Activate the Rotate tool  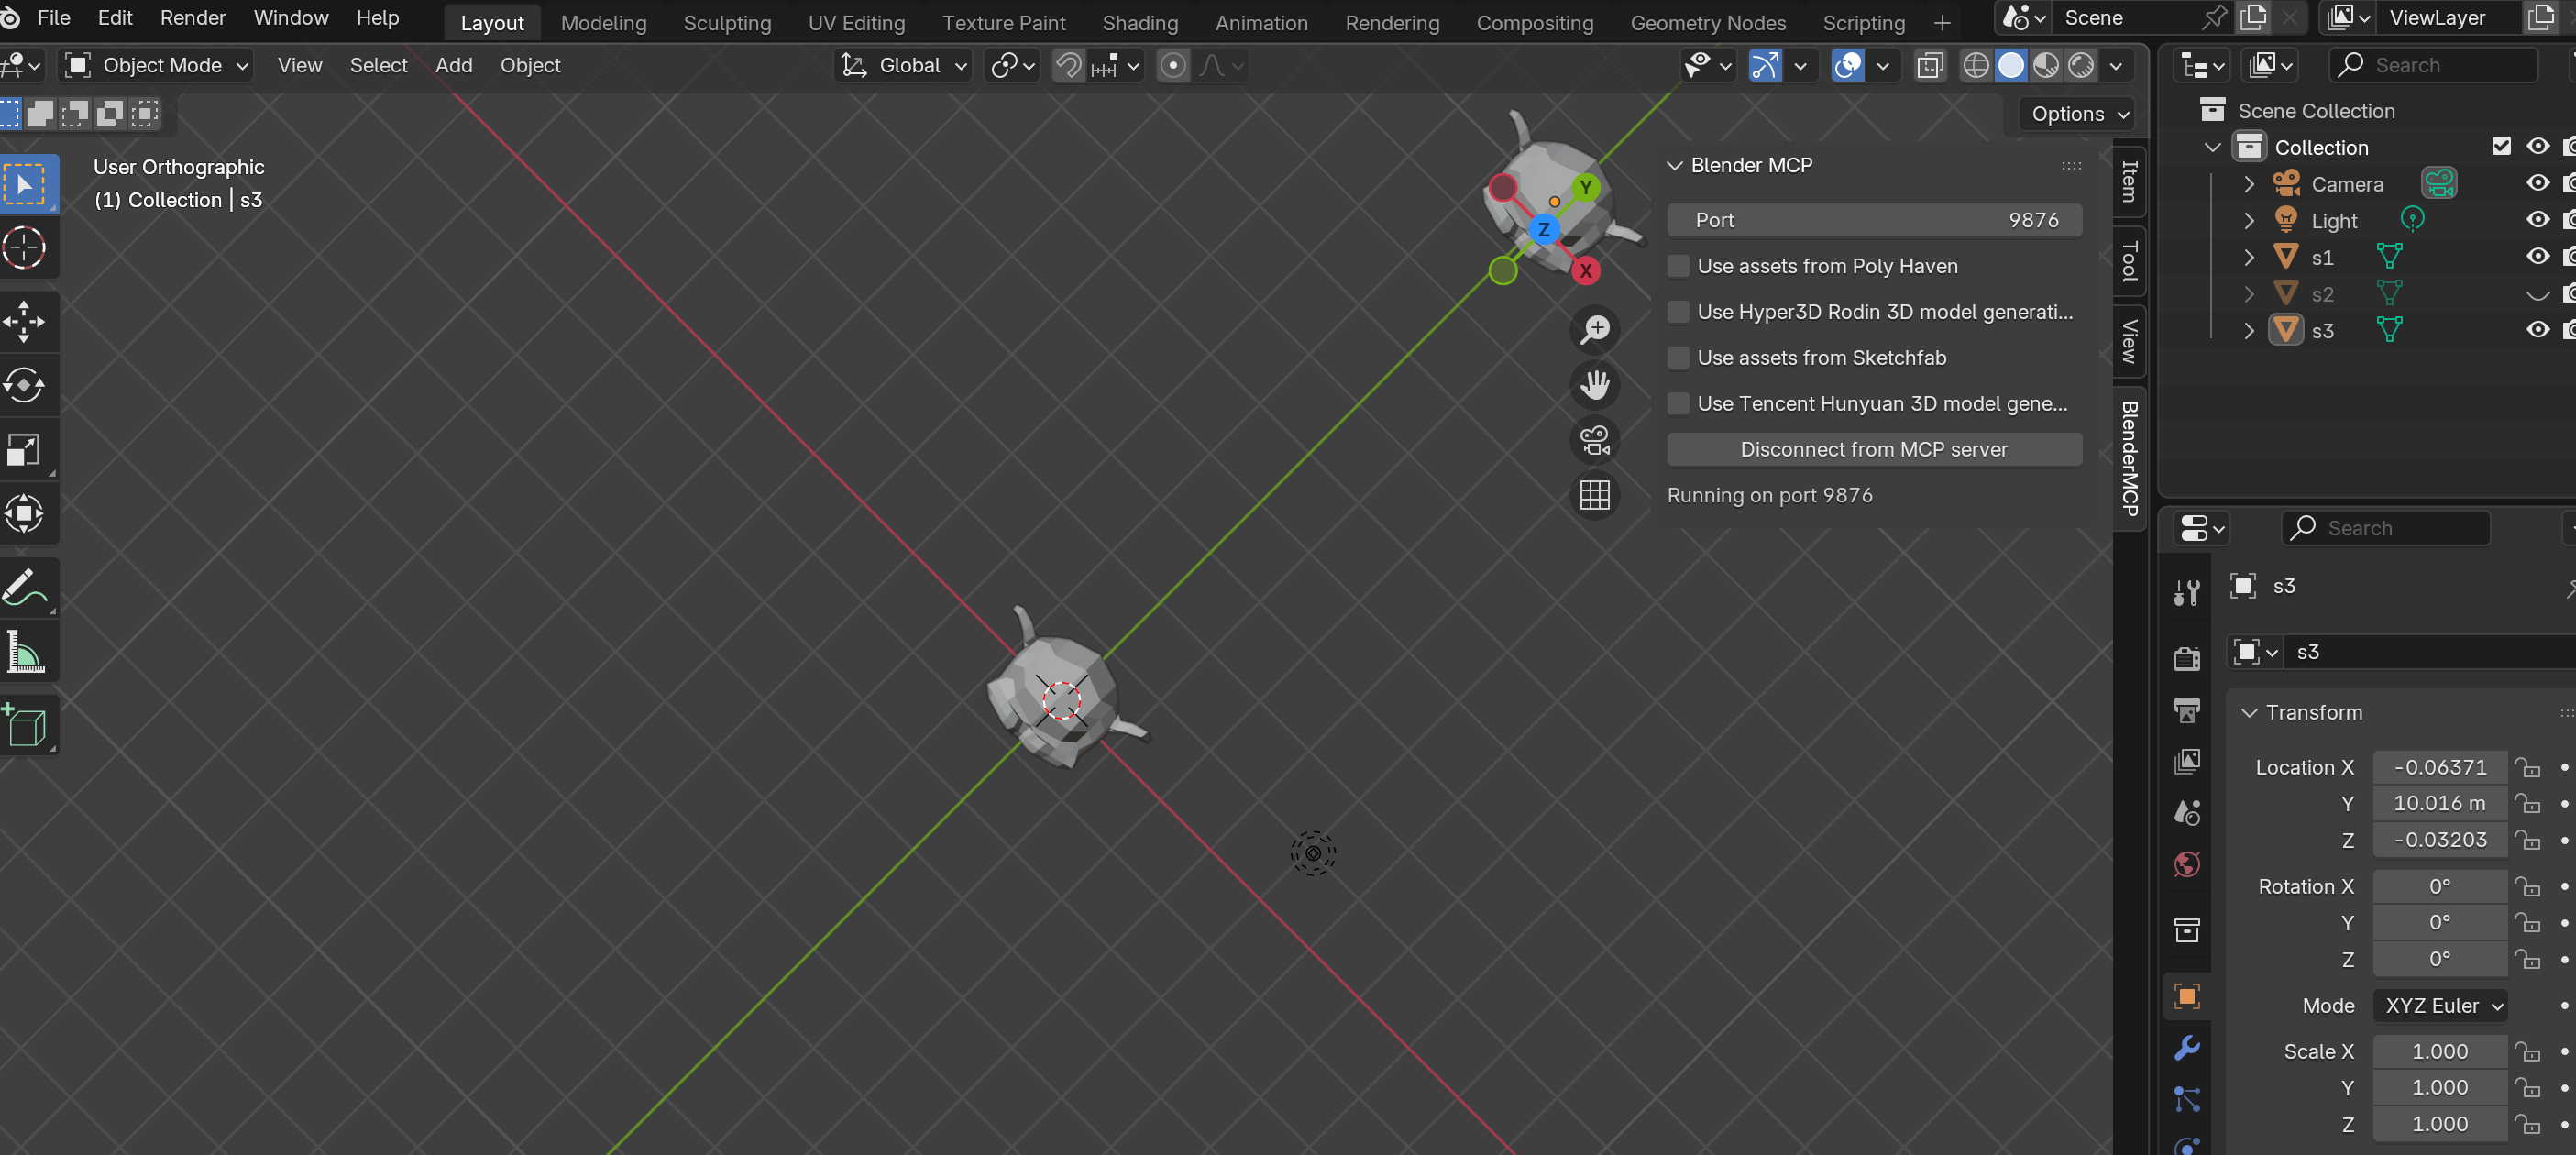27,385
